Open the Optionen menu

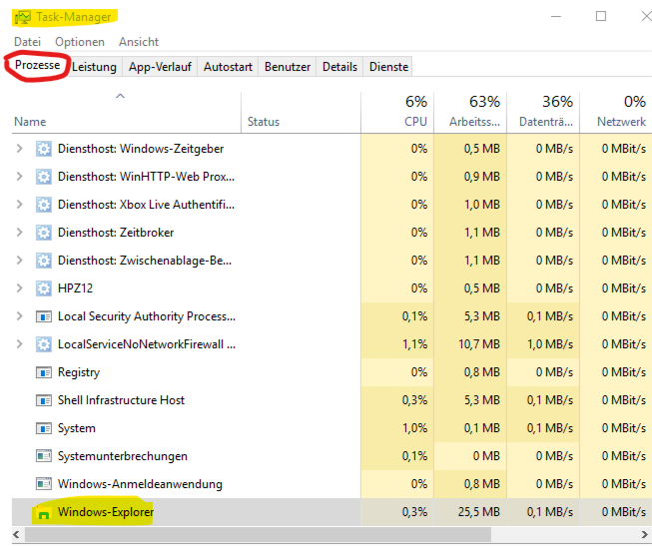click(x=80, y=42)
